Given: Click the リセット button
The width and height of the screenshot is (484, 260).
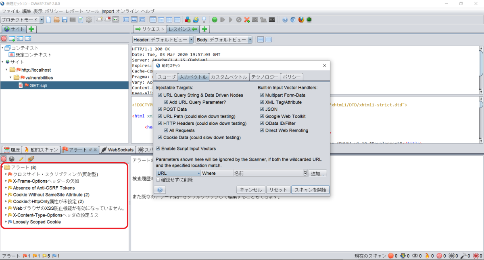Looking at the screenshot, I should coord(278,190).
